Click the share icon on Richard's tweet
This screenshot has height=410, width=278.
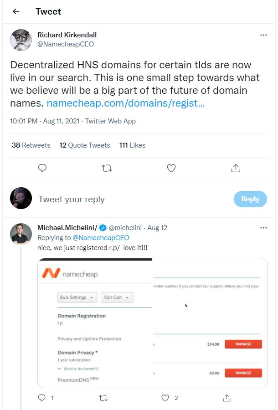[236, 168]
